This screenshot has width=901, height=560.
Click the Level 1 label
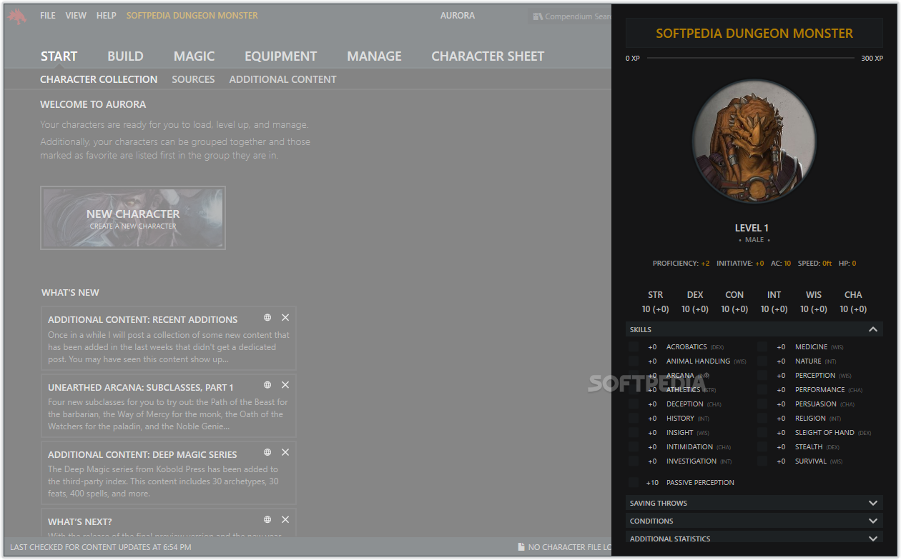(x=752, y=228)
